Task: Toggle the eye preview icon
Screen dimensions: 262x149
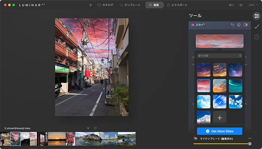Action: (x=241, y=5)
